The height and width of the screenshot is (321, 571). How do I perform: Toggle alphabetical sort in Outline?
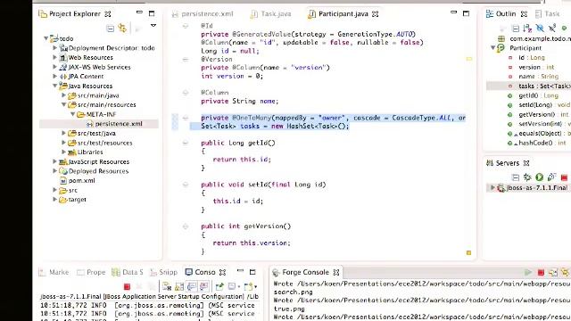coord(527,28)
